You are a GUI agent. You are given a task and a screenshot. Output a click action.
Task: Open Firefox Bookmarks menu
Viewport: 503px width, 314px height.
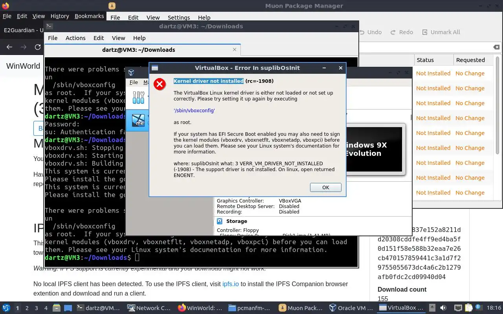click(x=89, y=16)
